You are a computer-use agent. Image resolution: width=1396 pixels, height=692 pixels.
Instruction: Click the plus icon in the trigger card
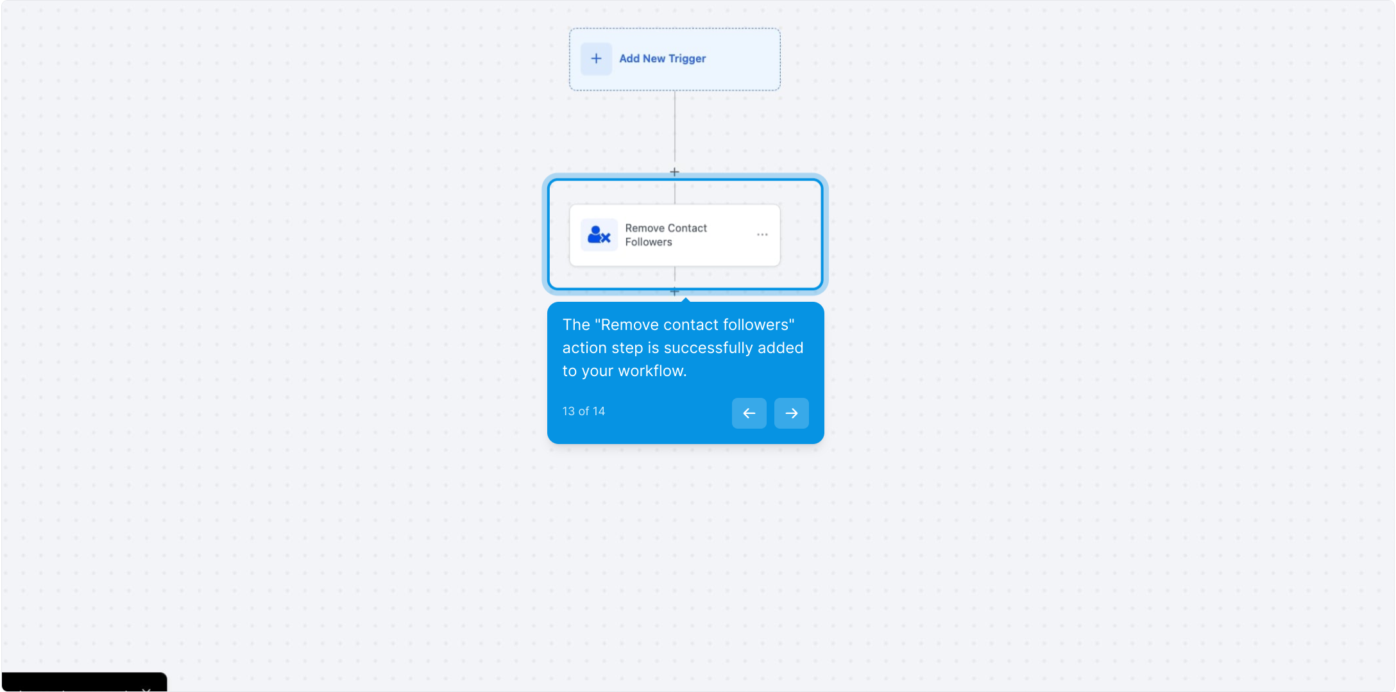click(596, 59)
